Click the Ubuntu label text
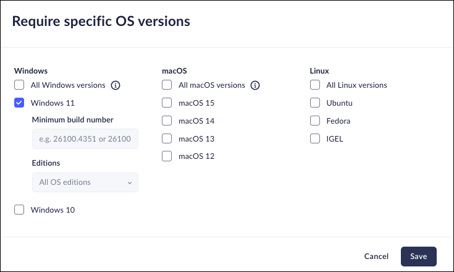 click(x=340, y=103)
